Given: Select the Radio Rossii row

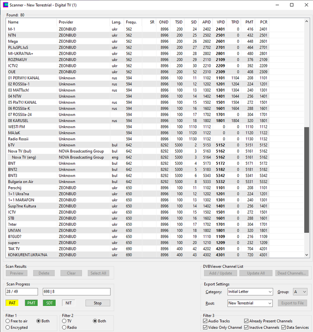Looking at the screenshot, I should [x=138, y=139].
